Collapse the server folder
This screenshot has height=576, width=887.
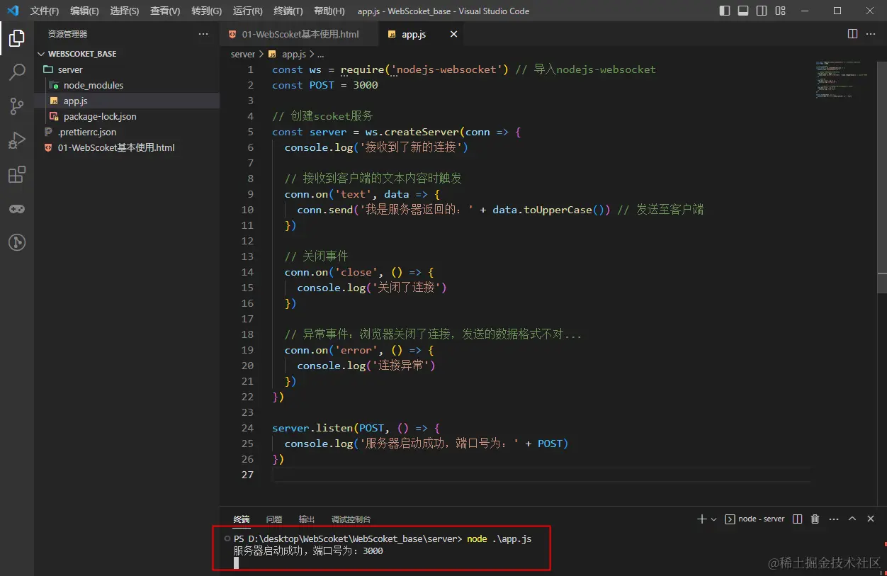(x=69, y=69)
